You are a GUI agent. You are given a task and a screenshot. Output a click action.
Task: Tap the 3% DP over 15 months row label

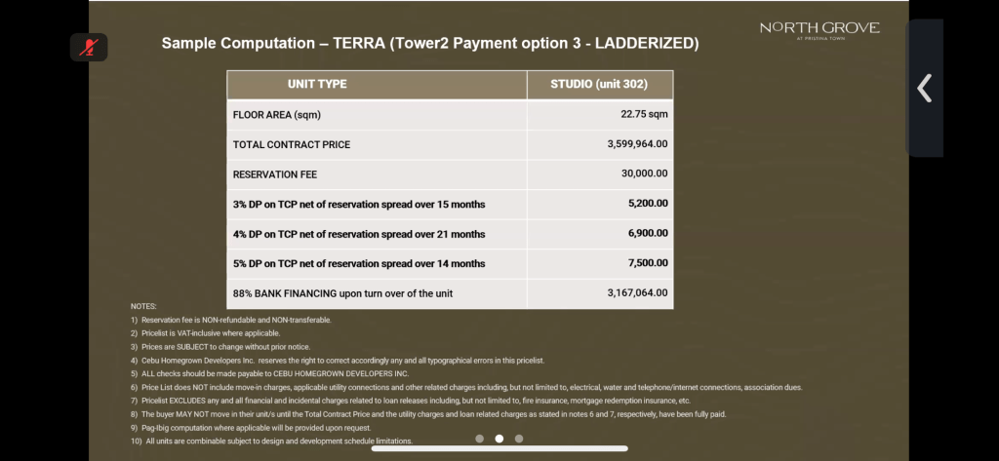point(359,204)
